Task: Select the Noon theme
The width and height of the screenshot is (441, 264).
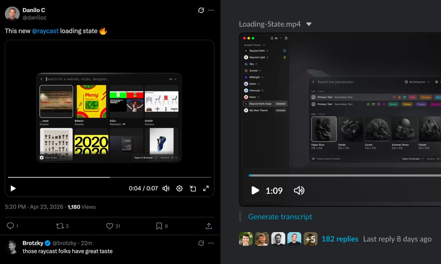Action: [252, 97]
